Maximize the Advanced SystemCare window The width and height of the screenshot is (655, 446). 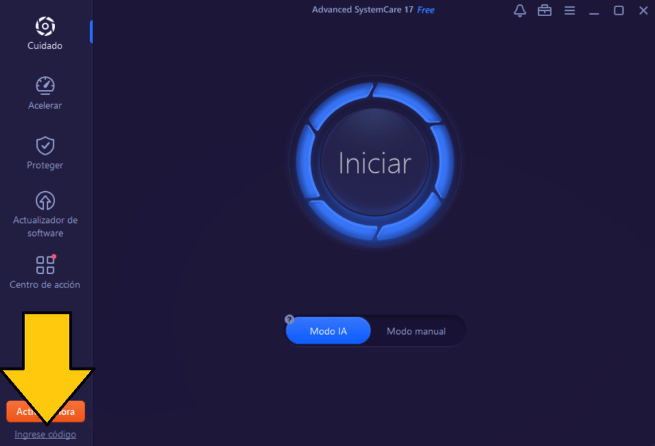pyautogui.click(x=619, y=10)
